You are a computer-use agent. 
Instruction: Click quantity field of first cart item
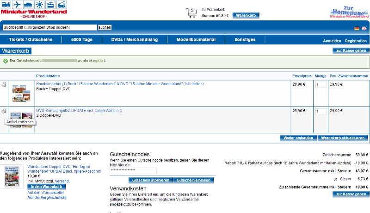321,85
